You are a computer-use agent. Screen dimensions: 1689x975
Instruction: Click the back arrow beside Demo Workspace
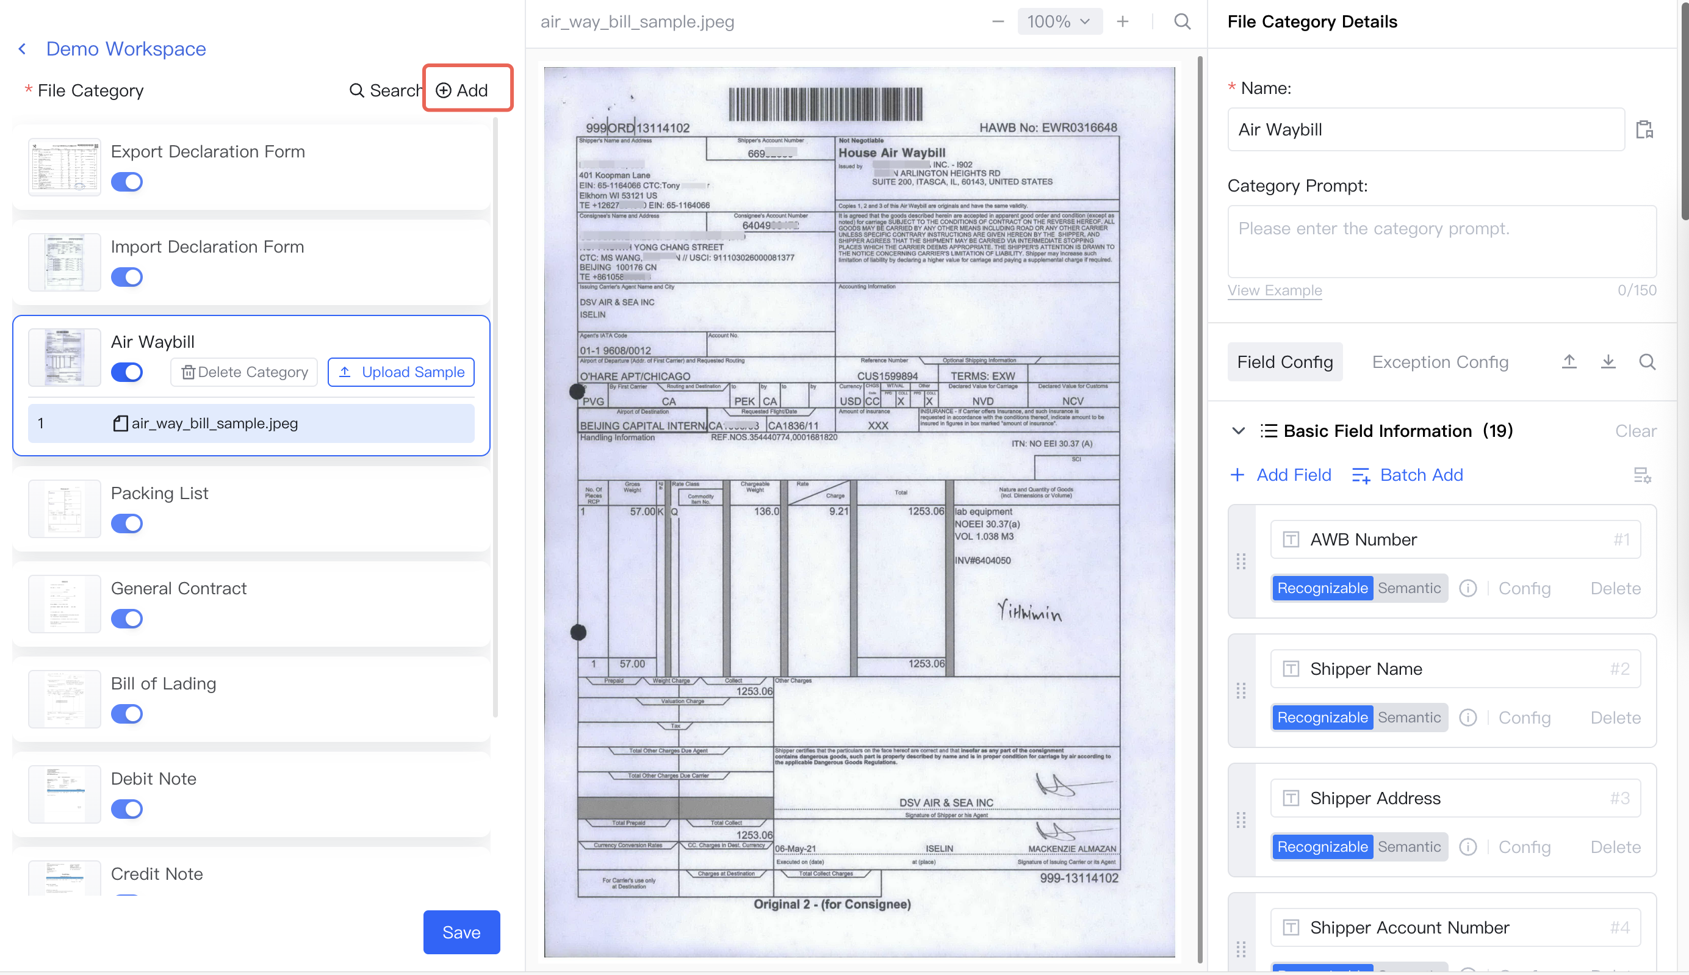point(23,49)
